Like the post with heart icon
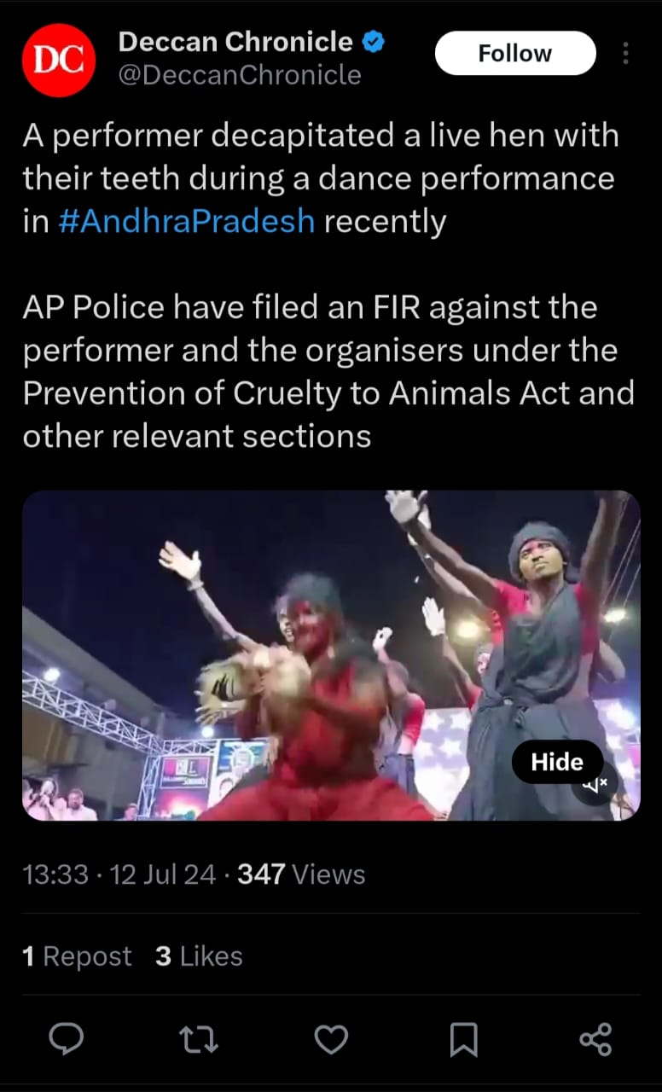 tap(331, 1039)
